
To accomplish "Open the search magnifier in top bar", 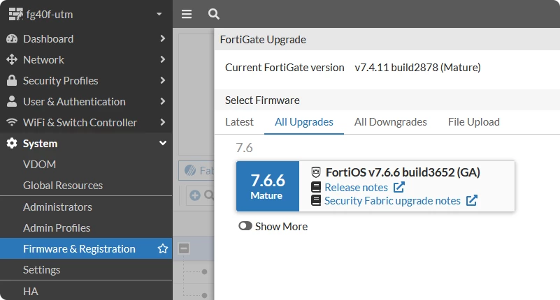I will [213, 14].
